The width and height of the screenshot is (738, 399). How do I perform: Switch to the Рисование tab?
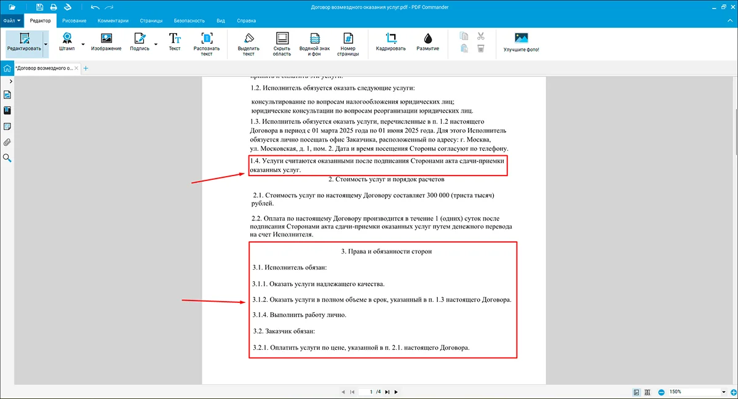tap(74, 20)
